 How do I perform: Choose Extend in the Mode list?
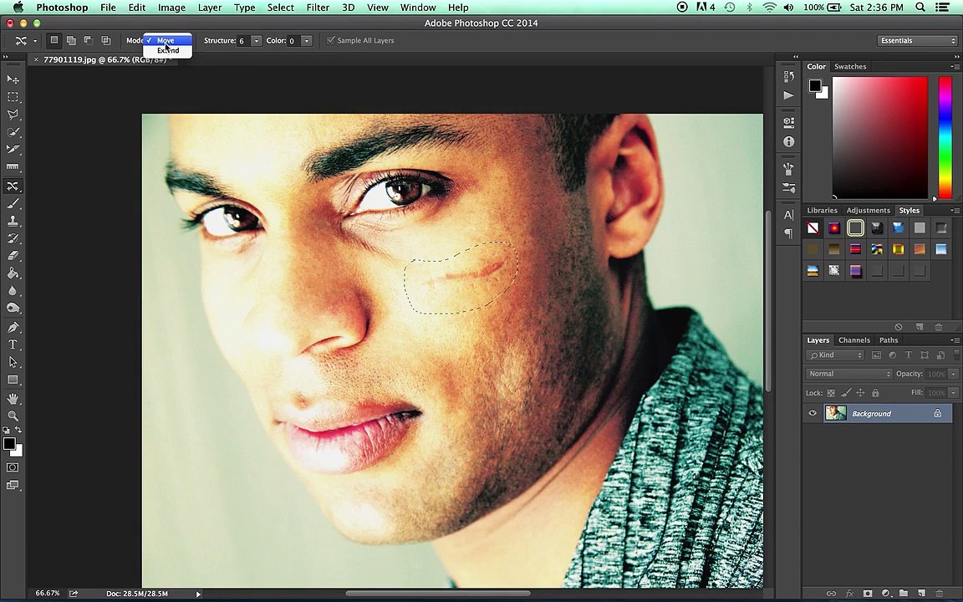point(168,50)
